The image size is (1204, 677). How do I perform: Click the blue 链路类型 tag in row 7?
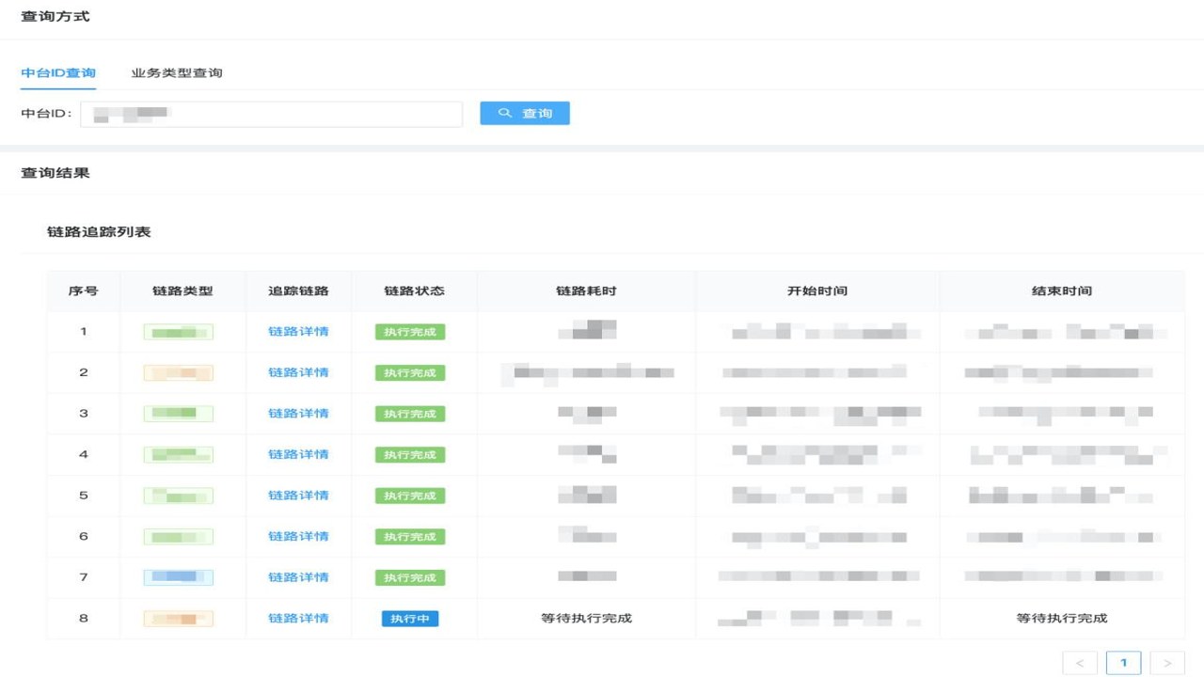[x=179, y=577]
